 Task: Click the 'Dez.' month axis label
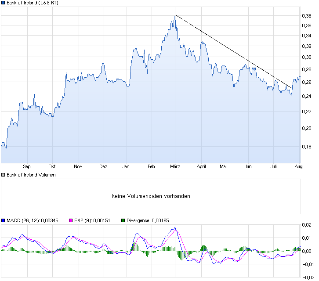(x=104, y=167)
